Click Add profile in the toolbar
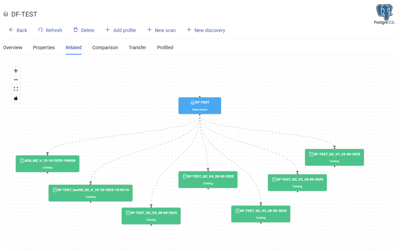Viewport: 404px width, 251px height. pos(120,30)
